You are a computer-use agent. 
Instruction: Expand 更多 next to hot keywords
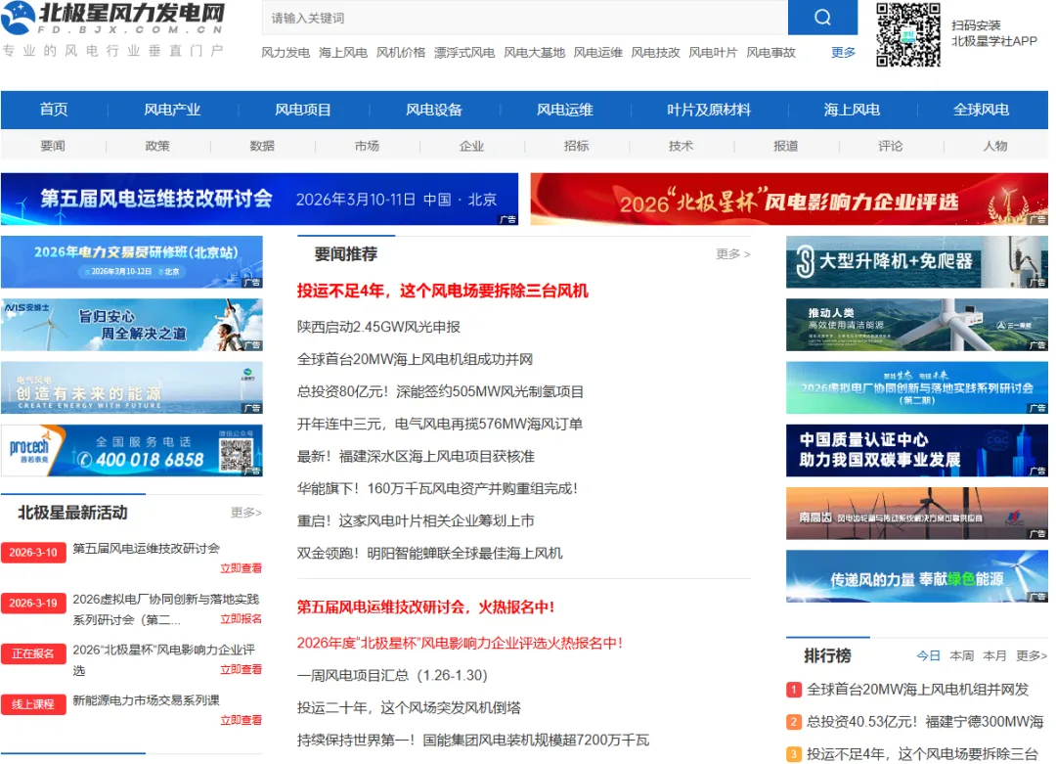click(x=843, y=53)
